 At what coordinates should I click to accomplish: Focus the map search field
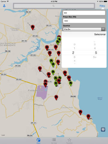pyautogui.click(x=54, y=6)
